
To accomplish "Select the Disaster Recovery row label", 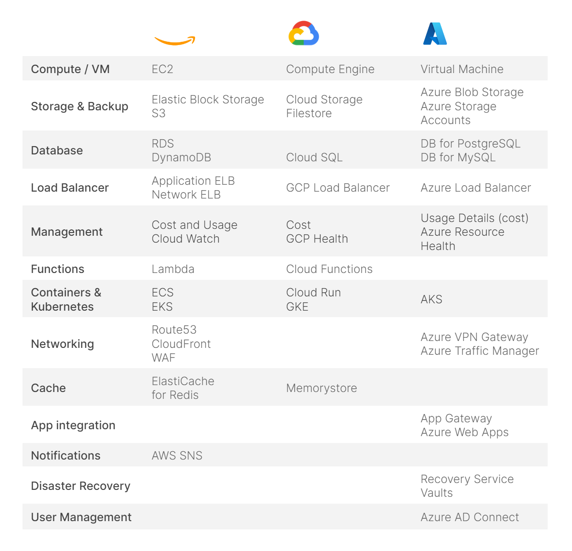I will (x=80, y=486).
